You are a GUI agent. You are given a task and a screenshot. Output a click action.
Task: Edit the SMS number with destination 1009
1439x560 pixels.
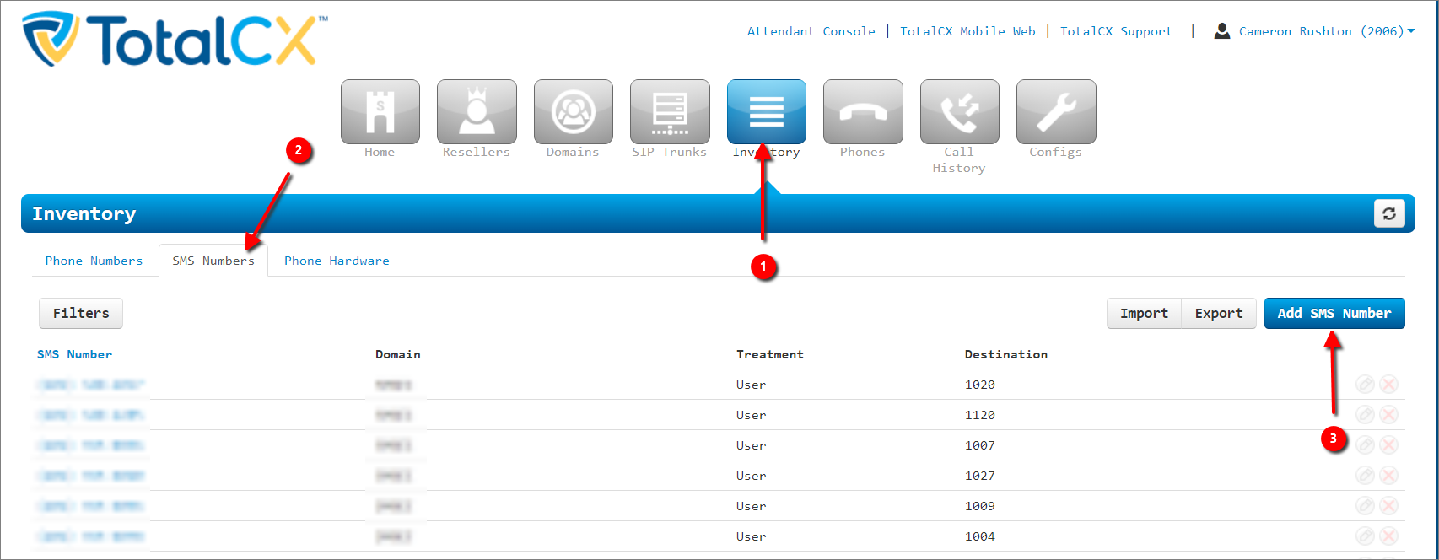1365,506
